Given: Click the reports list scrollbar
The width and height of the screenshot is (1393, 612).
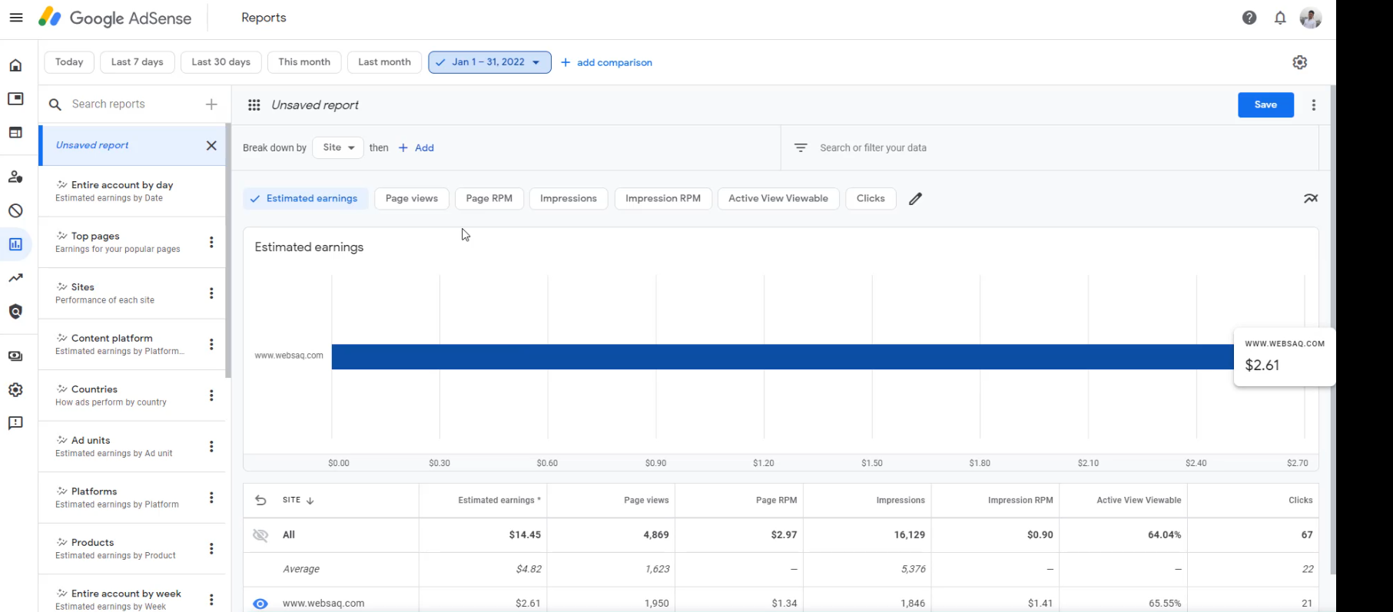Looking at the screenshot, I should tap(228, 251).
